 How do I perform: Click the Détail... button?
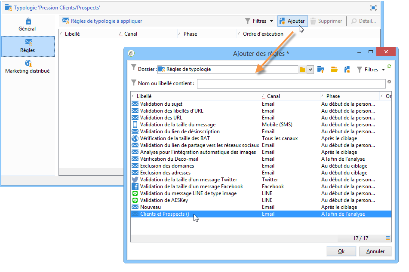coord(363,21)
